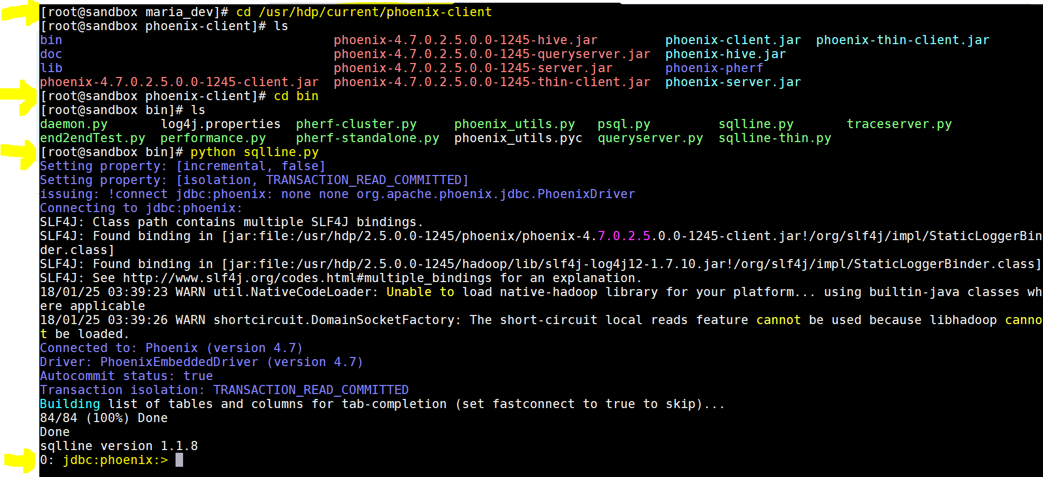The image size is (1043, 477).
Task: Click phoenix-client.jar symlink name
Action: click(733, 40)
